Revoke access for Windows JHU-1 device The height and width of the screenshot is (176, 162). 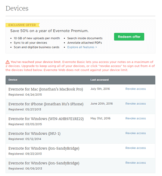pyautogui.click(x=135, y=133)
